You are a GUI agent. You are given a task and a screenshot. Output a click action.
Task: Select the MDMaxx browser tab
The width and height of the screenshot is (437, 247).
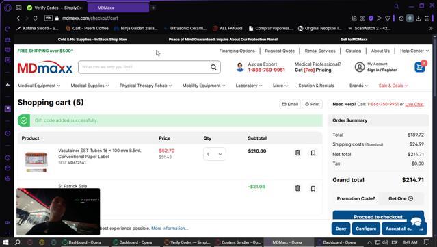[118, 8]
